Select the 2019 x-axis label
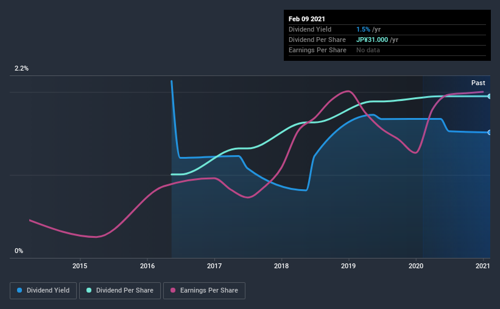The width and height of the screenshot is (500, 309). 348,266
